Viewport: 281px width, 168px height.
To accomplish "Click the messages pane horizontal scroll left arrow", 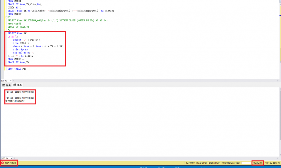I will pyautogui.click(x=14, y=158).
